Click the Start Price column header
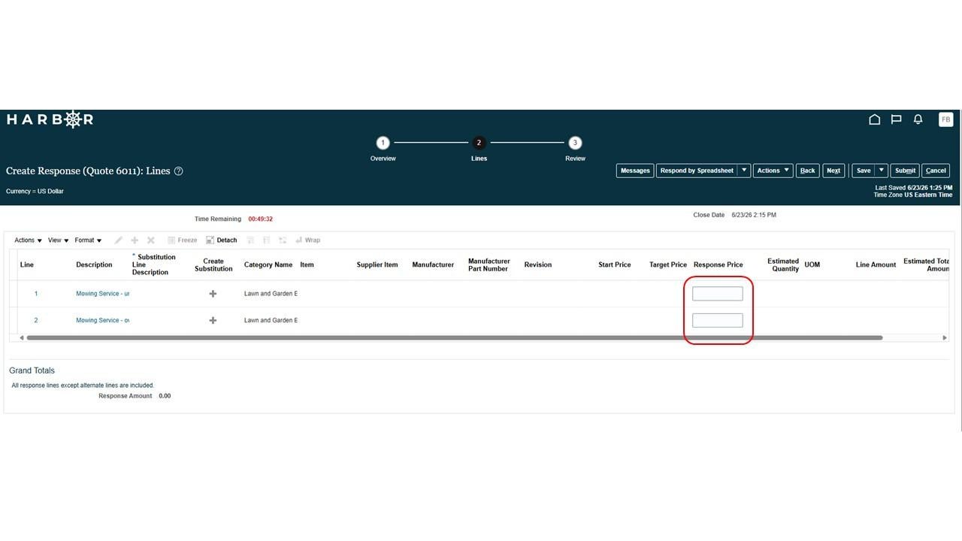Image resolution: width=962 pixels, height=541 pixels. pyautogui.click(x=615, y=264)
